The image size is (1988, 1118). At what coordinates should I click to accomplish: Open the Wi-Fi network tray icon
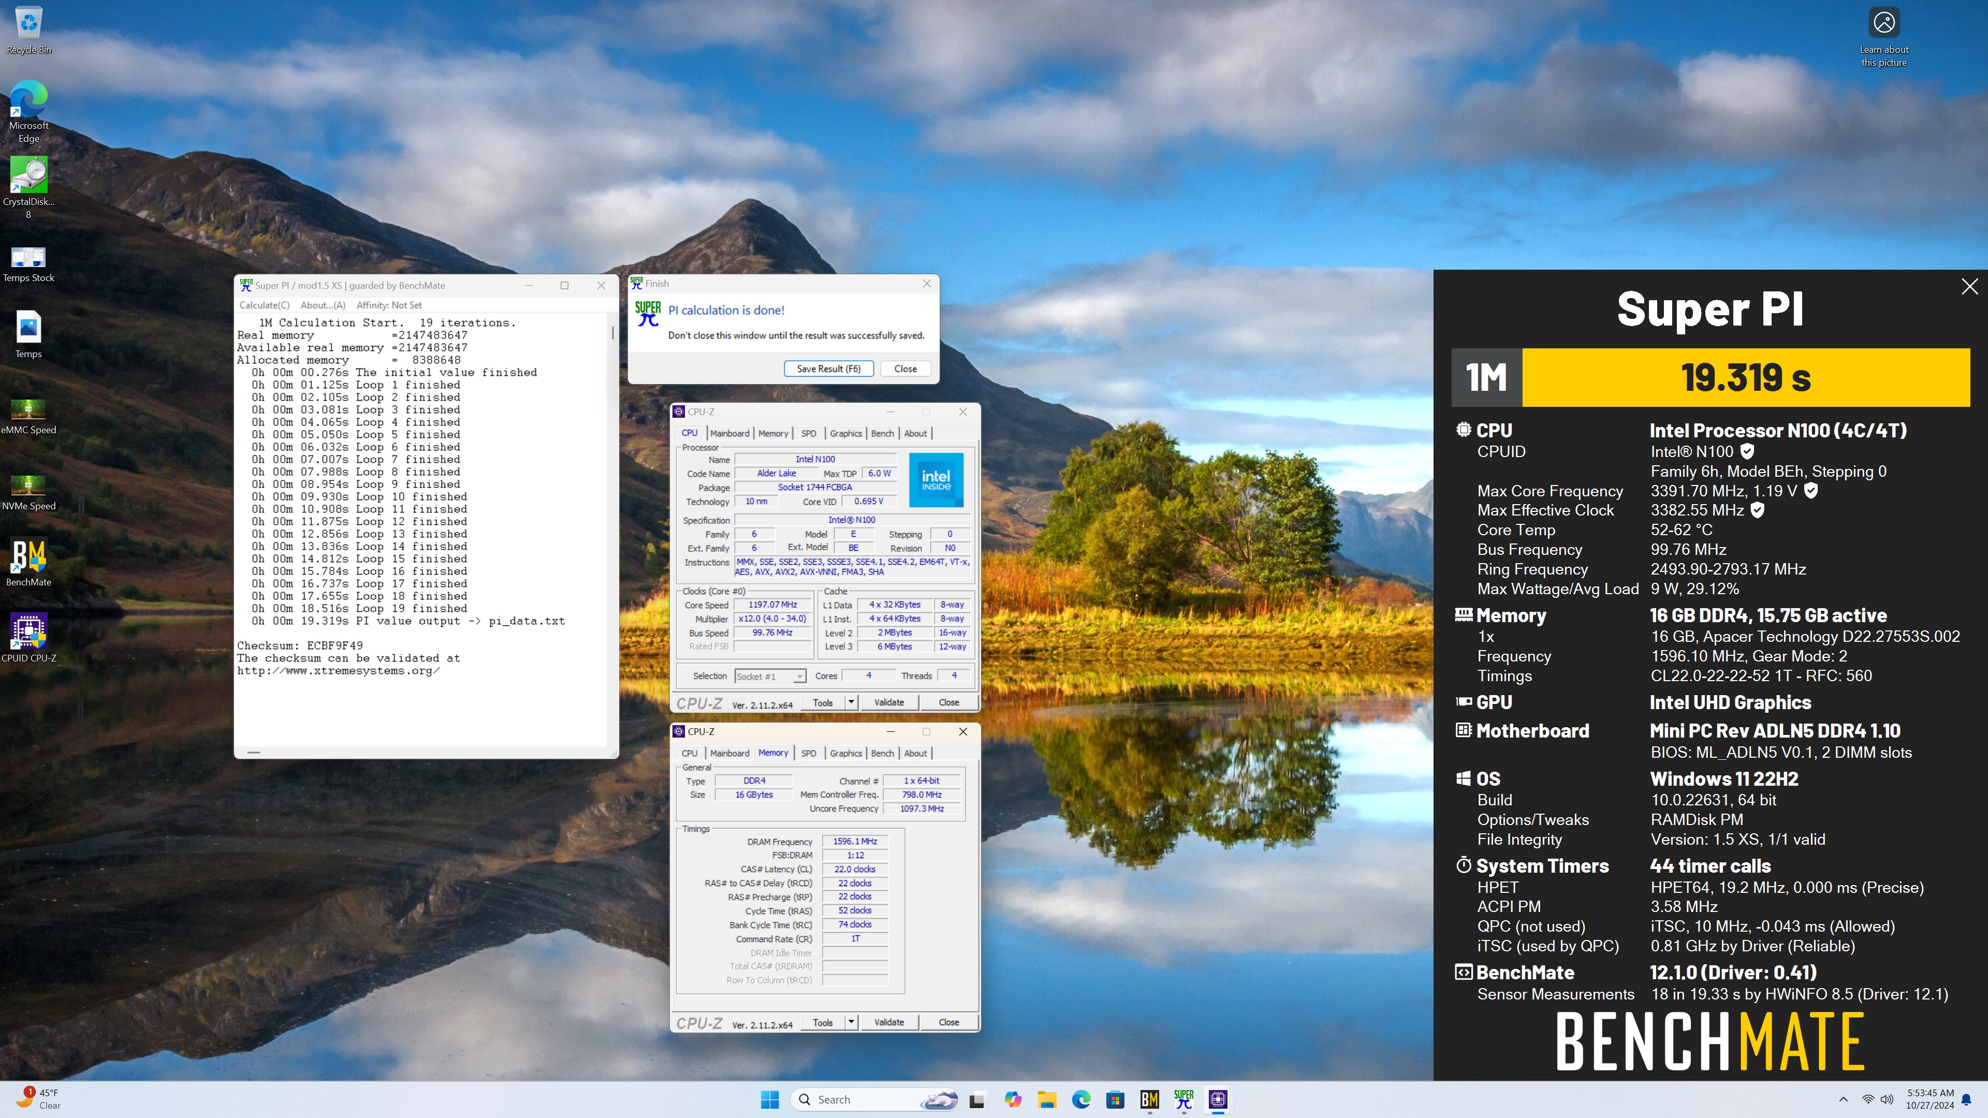click(1867, 1099)
